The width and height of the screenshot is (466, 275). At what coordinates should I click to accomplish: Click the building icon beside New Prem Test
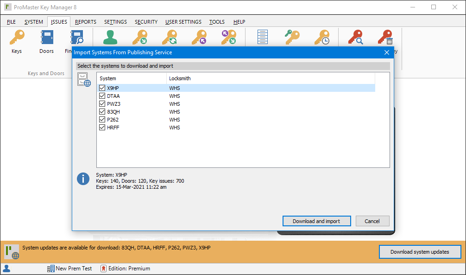point(51,269)
